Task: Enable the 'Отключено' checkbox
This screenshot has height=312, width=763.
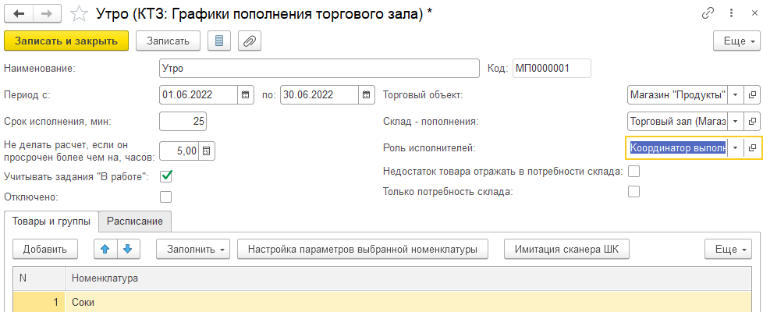Action: (165, 197)
